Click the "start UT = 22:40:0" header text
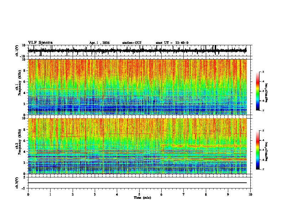Screen dimensions: 282x218 (172, 43)
